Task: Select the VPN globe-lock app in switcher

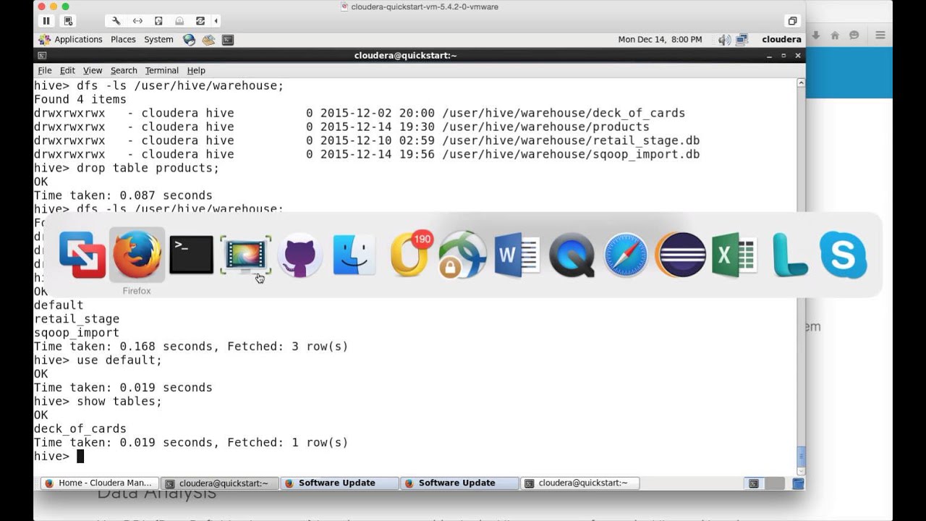Action: click(x=462, y=255)
